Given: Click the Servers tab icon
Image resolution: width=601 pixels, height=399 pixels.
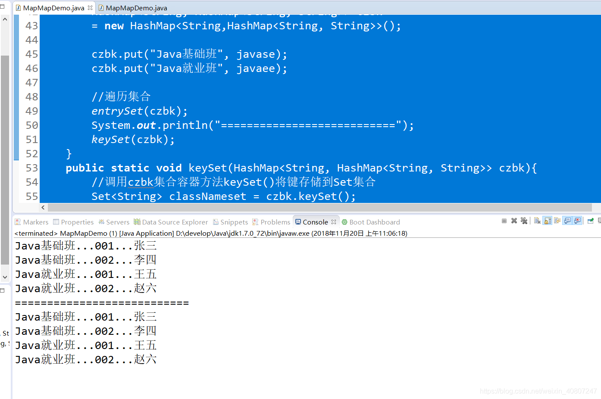Looking at the screenshot, I should [101, 222].
